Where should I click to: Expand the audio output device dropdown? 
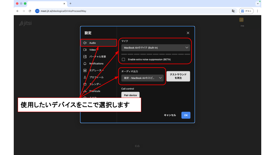142,78
